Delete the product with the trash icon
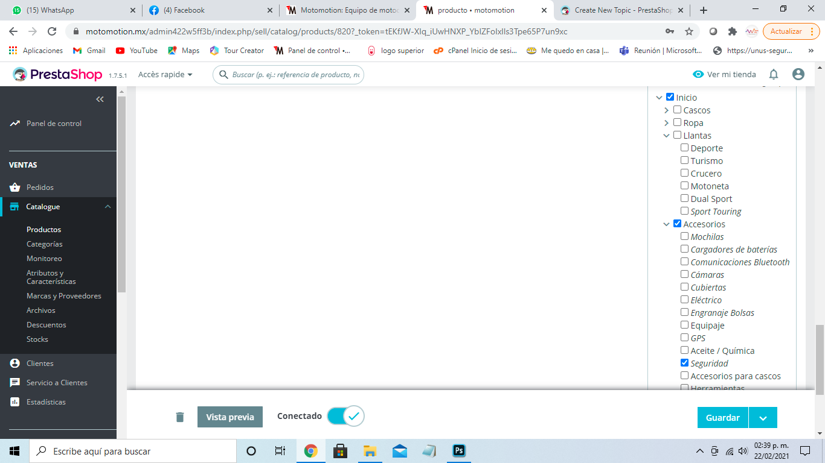This screenshot has height=463, width=825. pyautogui.click(x=180, y=417)
